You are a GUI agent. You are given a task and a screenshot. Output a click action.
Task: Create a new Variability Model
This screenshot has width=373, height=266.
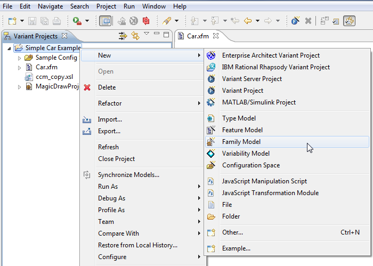coord(246,154)
